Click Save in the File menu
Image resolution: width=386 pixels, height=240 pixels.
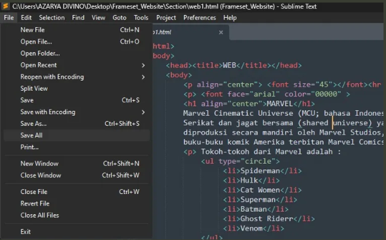77,100
